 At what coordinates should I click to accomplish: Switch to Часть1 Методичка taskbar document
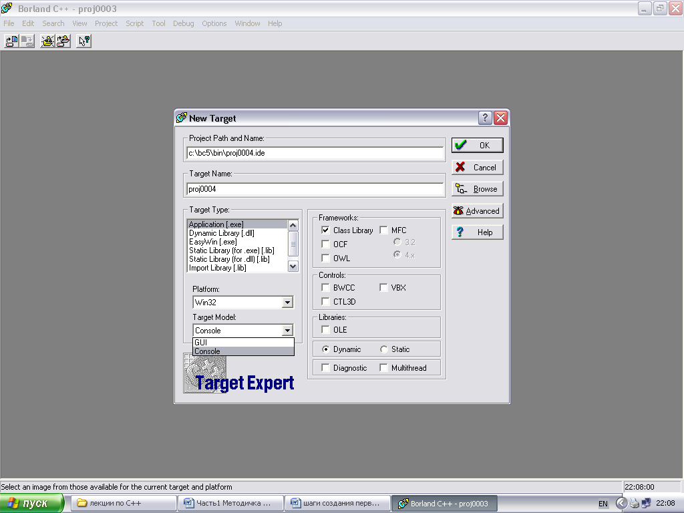[x=230, y=504]
